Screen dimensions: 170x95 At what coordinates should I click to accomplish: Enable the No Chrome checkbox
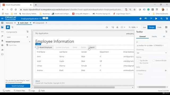pos(138,63)
